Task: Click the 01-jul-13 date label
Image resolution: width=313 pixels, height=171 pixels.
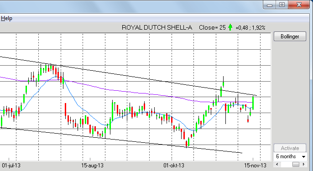Action: 11,166
